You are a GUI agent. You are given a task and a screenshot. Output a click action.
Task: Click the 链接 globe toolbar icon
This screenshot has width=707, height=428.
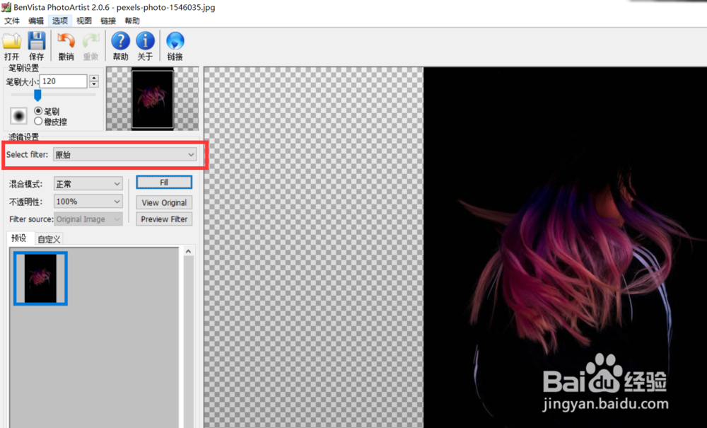(x=175, y=41)
